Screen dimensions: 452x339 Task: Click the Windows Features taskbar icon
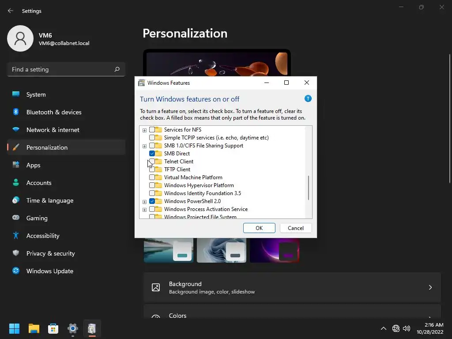coord(92,328)
